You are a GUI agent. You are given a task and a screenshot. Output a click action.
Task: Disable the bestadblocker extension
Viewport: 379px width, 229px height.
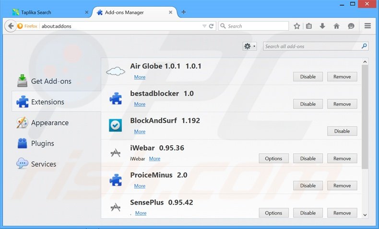point(308,104)
